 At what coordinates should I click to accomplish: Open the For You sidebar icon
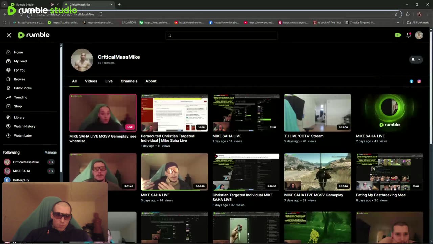pyautogui.click(x=8, y=70)
